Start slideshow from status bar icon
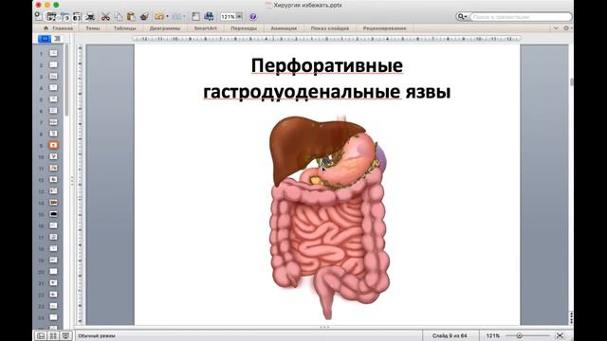Screen dimensions: 607x341 [65, 335]
